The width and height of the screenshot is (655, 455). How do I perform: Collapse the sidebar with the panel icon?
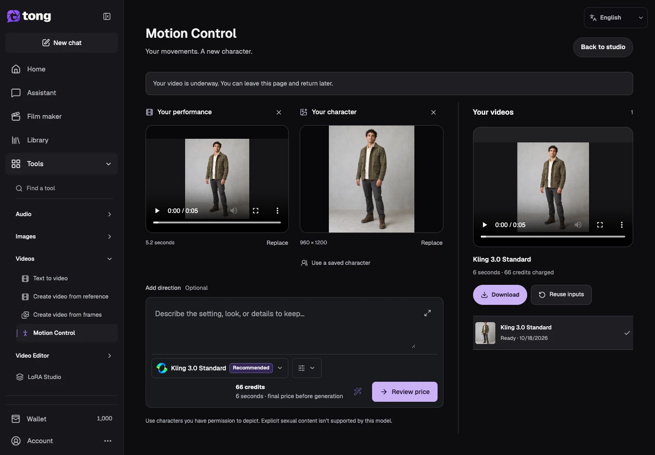107,16
